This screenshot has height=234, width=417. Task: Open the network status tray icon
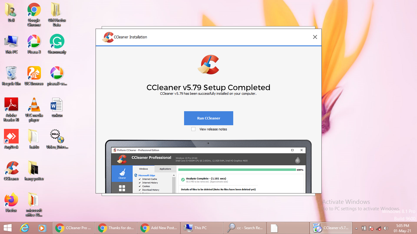[379, 228]
